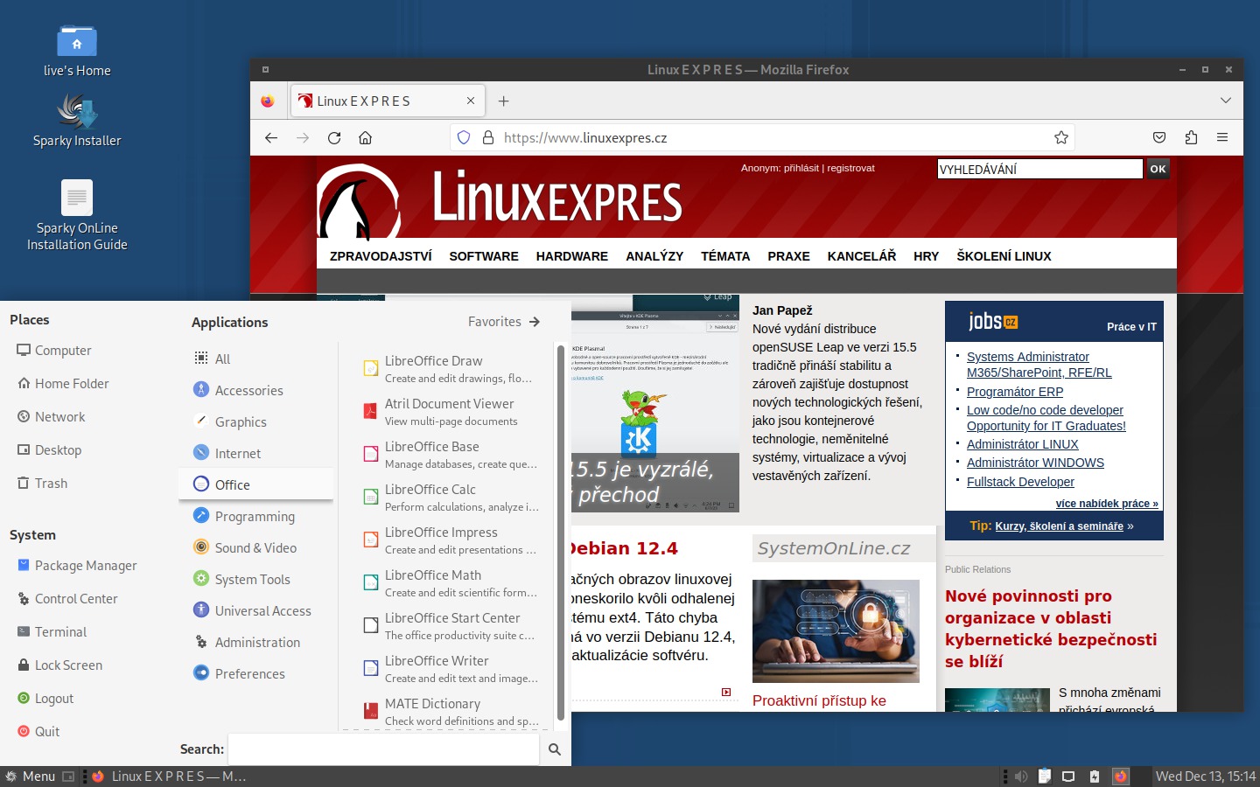Show tracking protection shield icon
The height and width of the screenshot is (787, 1260).
(464, 137)
